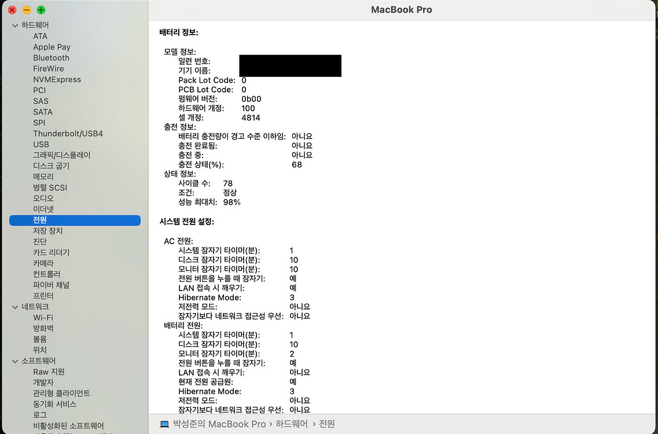Click the 하드웨어 개정 value 100
Image resolution: width=658 pixels, height=434 pixels.
(248, 108)
